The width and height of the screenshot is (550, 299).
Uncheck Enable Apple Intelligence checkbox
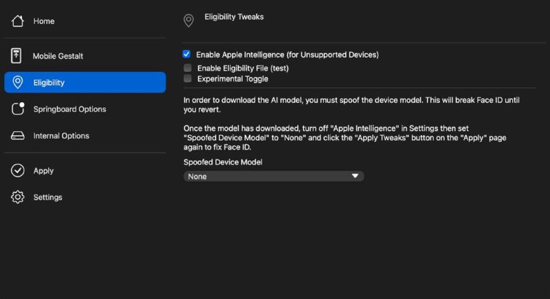186,54
